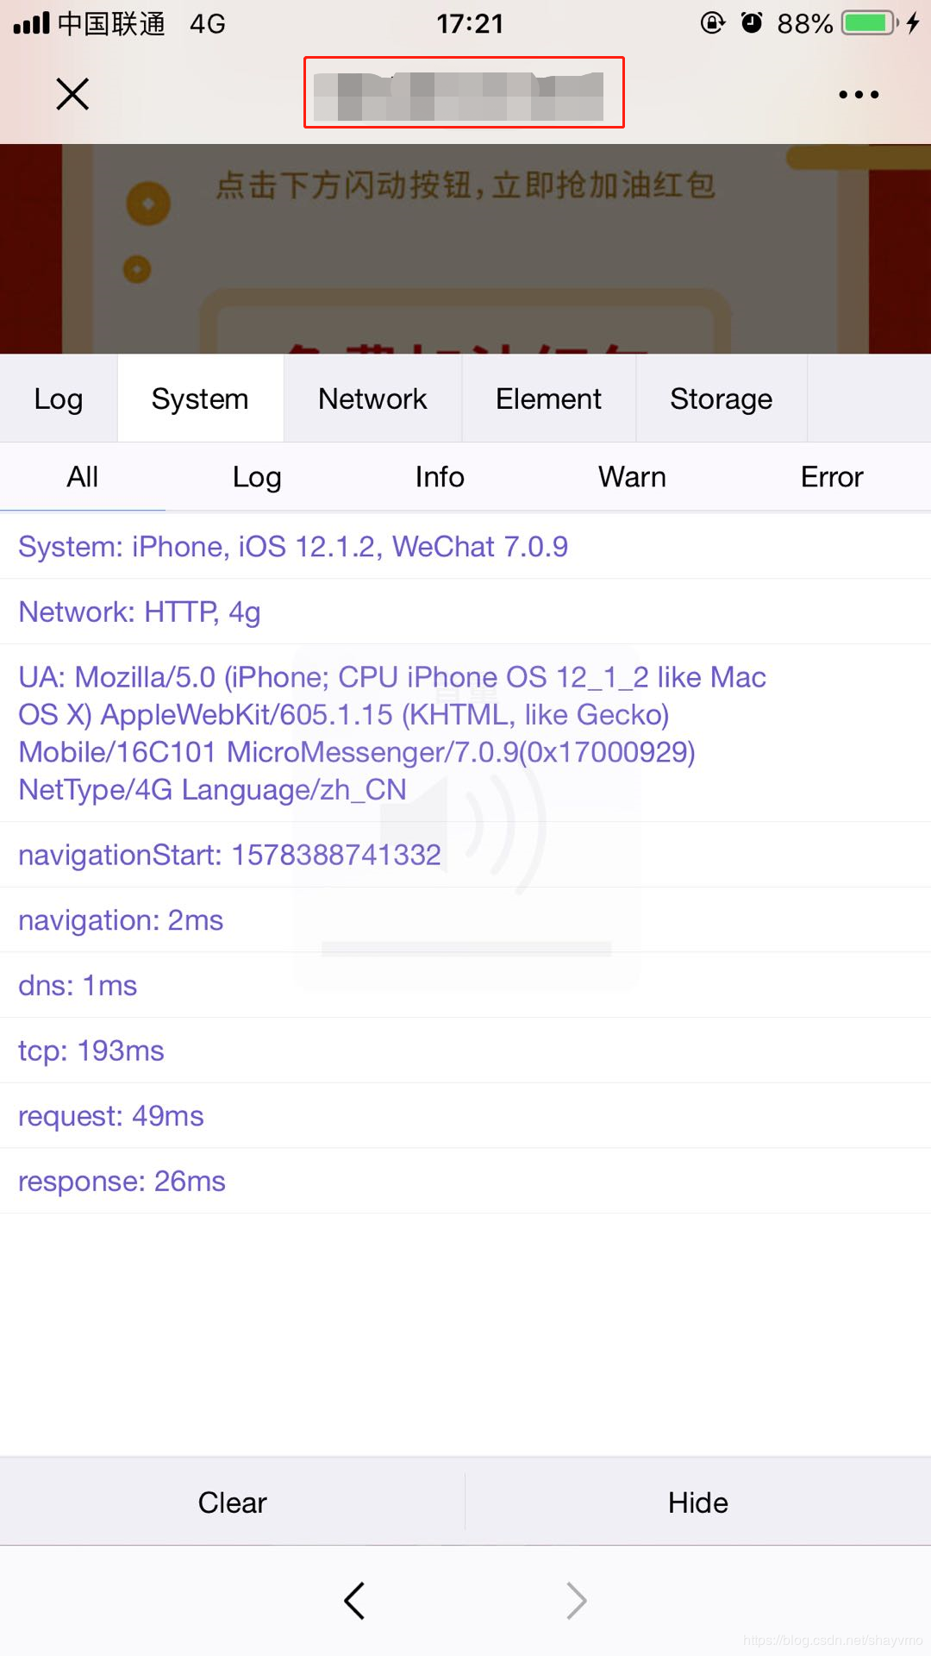The image size is (931, 1656).
Task: Hide the vConsole panel
Action: pyautogui.click(x=697, y=1502)
